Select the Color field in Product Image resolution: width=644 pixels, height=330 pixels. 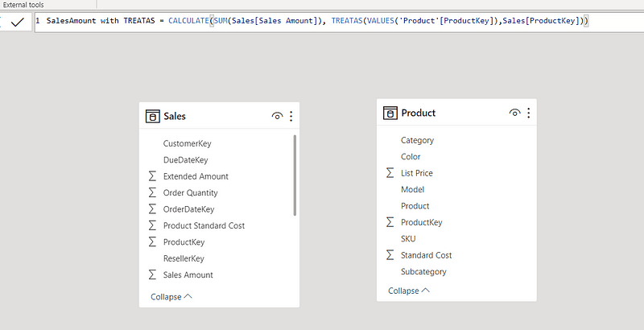[x=411, y=157]
